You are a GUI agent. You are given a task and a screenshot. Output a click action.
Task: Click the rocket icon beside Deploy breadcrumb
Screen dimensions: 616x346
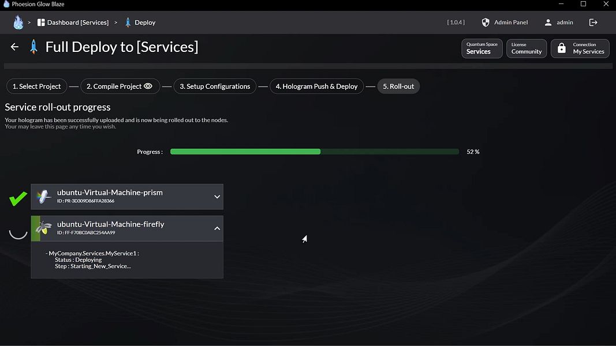click(x=128, y=22)
